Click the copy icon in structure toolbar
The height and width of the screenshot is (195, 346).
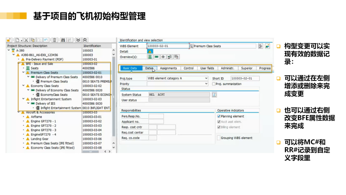click(33, 40)
